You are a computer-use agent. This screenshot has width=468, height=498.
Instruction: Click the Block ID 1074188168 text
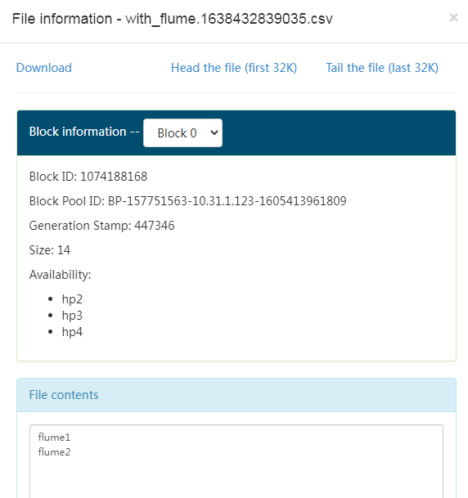88,177
